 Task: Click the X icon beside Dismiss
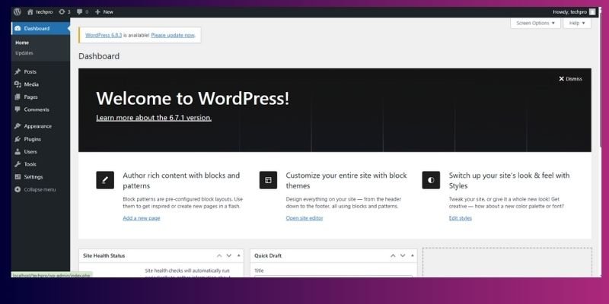click(x=561, y=79)
